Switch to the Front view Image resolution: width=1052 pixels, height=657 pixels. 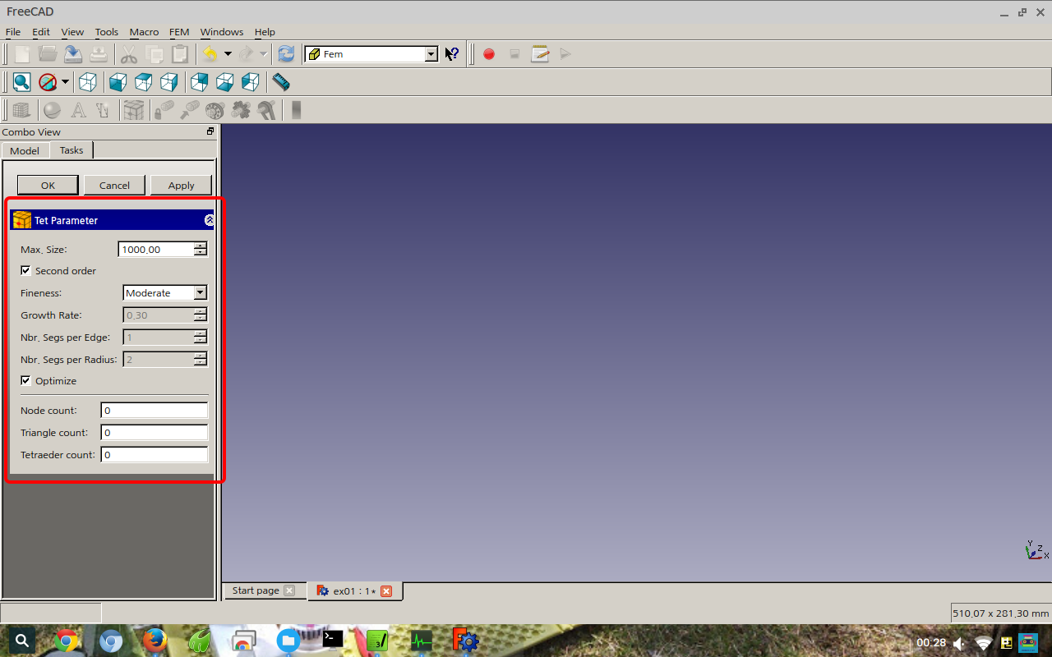115,81
